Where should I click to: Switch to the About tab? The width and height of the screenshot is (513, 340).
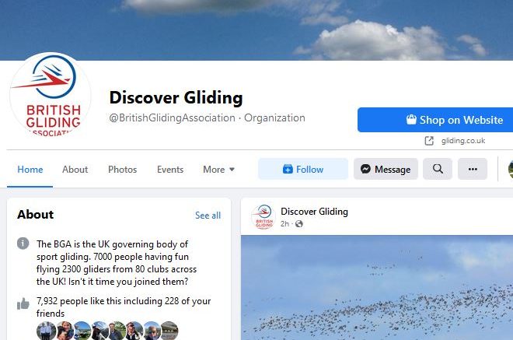pos(75,170)
